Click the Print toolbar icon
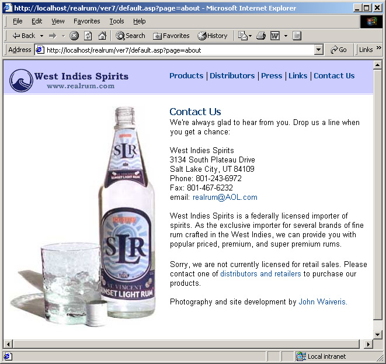The width and height of the screenshot is (386, 364). tap(261, 36)
